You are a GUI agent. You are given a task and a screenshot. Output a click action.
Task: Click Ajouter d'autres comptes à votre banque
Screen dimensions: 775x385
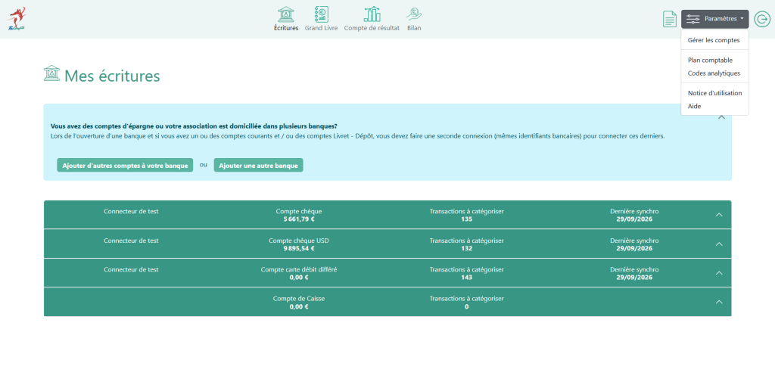pyautogui.click(x=125, y=166)
